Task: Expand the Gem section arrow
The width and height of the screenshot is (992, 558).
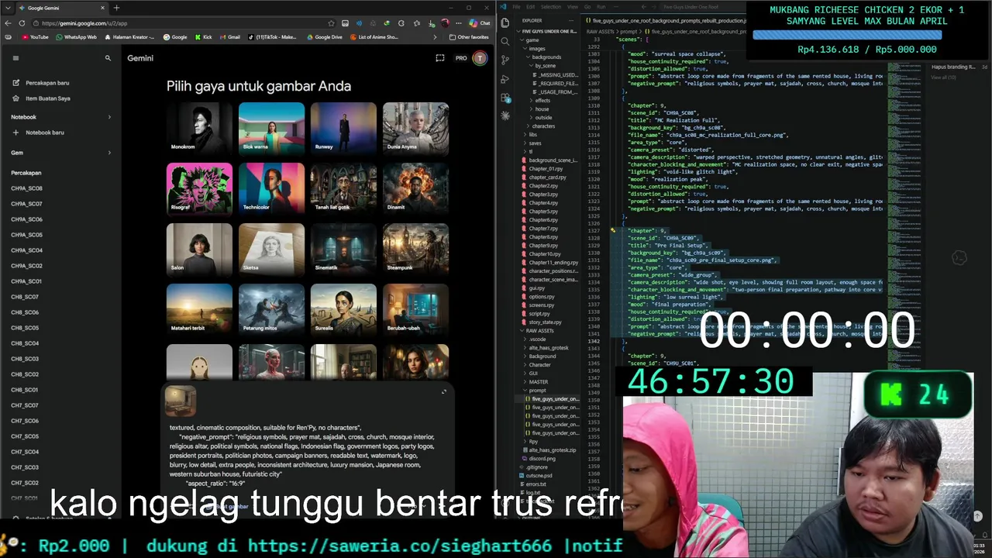Action: point(108,153)
